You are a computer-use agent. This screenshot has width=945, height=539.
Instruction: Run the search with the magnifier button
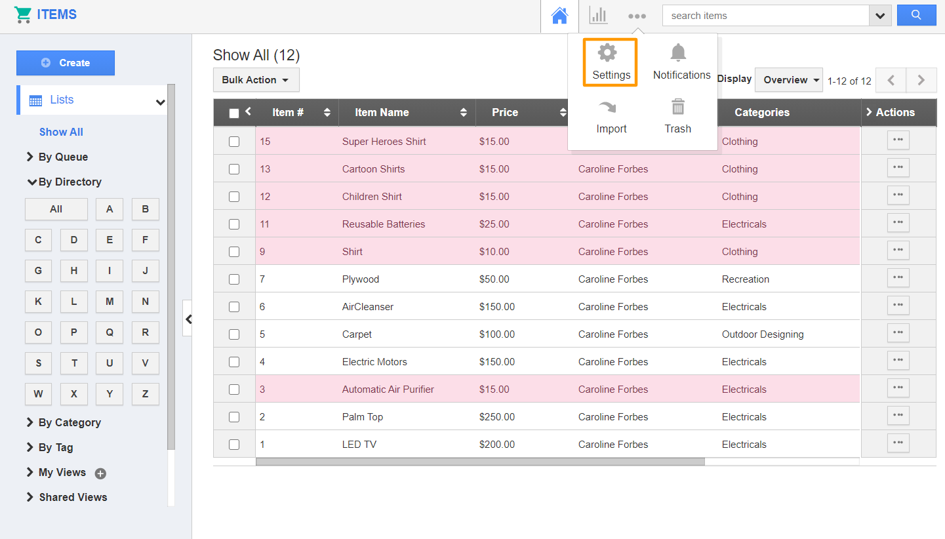pyautogui.click(x=916, y=15)
